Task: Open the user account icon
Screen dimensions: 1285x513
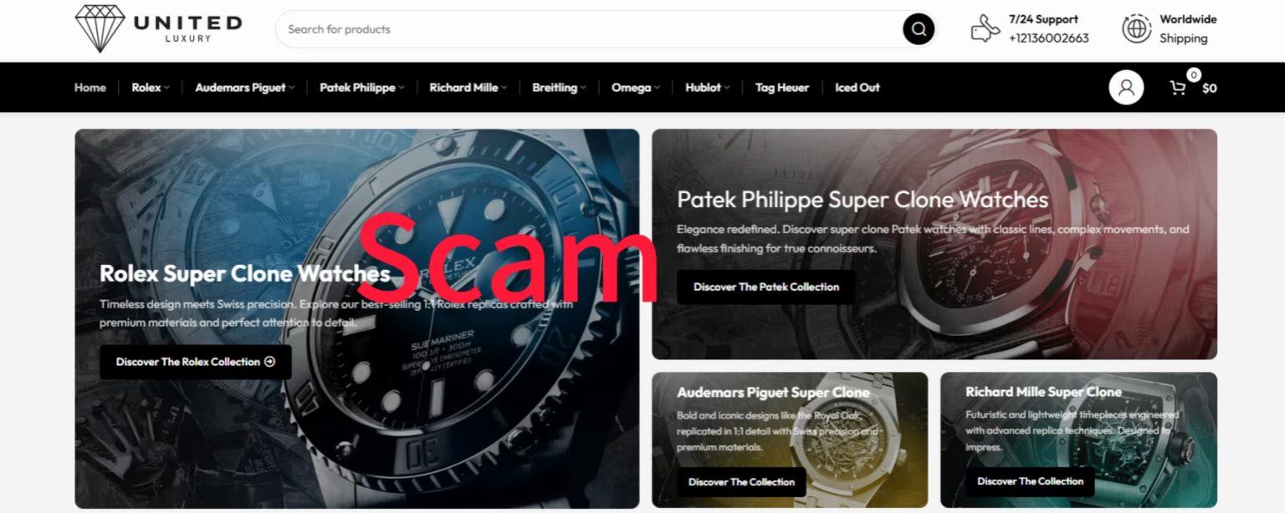Action: click(x=1126, y=88)
